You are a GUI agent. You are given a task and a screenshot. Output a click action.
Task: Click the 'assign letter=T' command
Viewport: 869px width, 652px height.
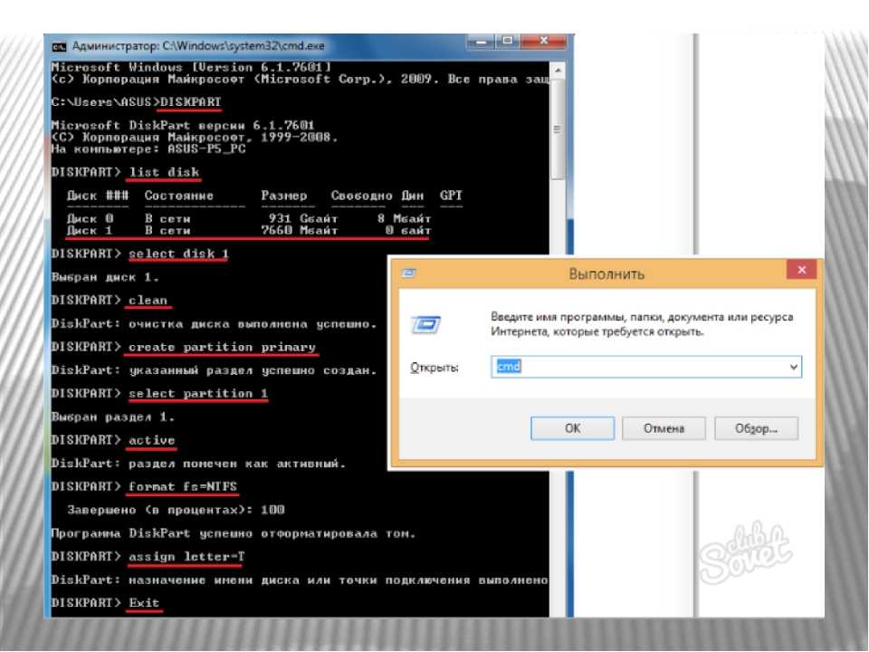(186, 557)
